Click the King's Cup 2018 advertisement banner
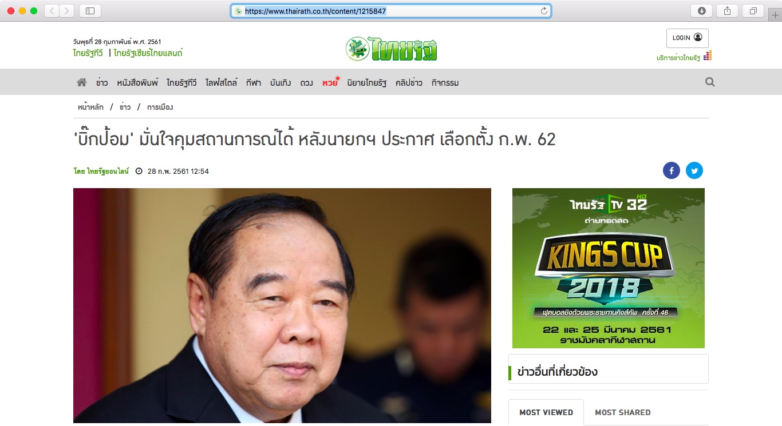Viewport: 782px width, 426px height. click(x=609, y=268)
